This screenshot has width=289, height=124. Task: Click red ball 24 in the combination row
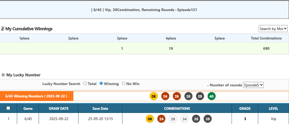pyautogui.click(x=161, y=119)
